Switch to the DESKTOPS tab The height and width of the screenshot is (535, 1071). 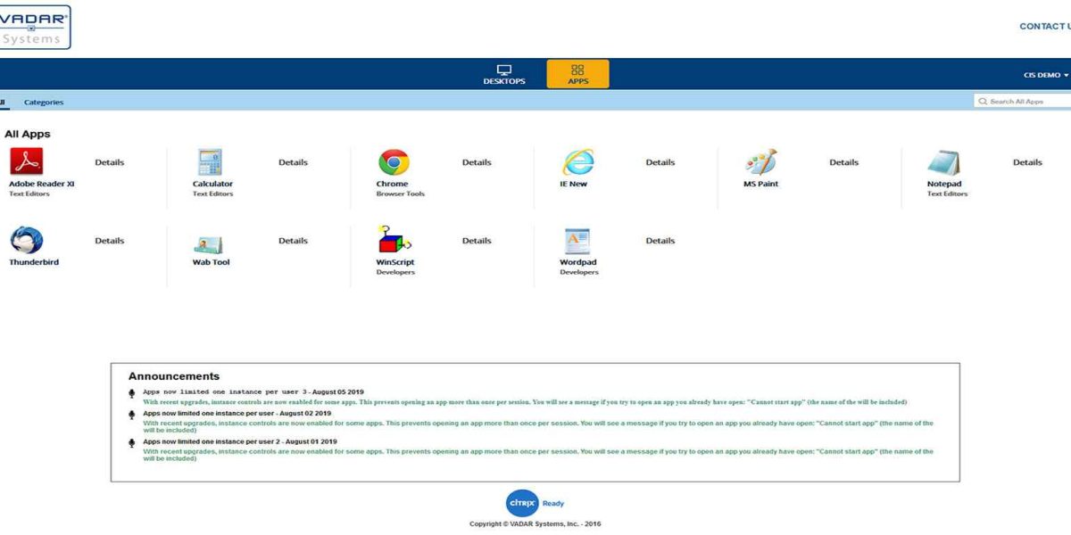[x=504, y=74]
